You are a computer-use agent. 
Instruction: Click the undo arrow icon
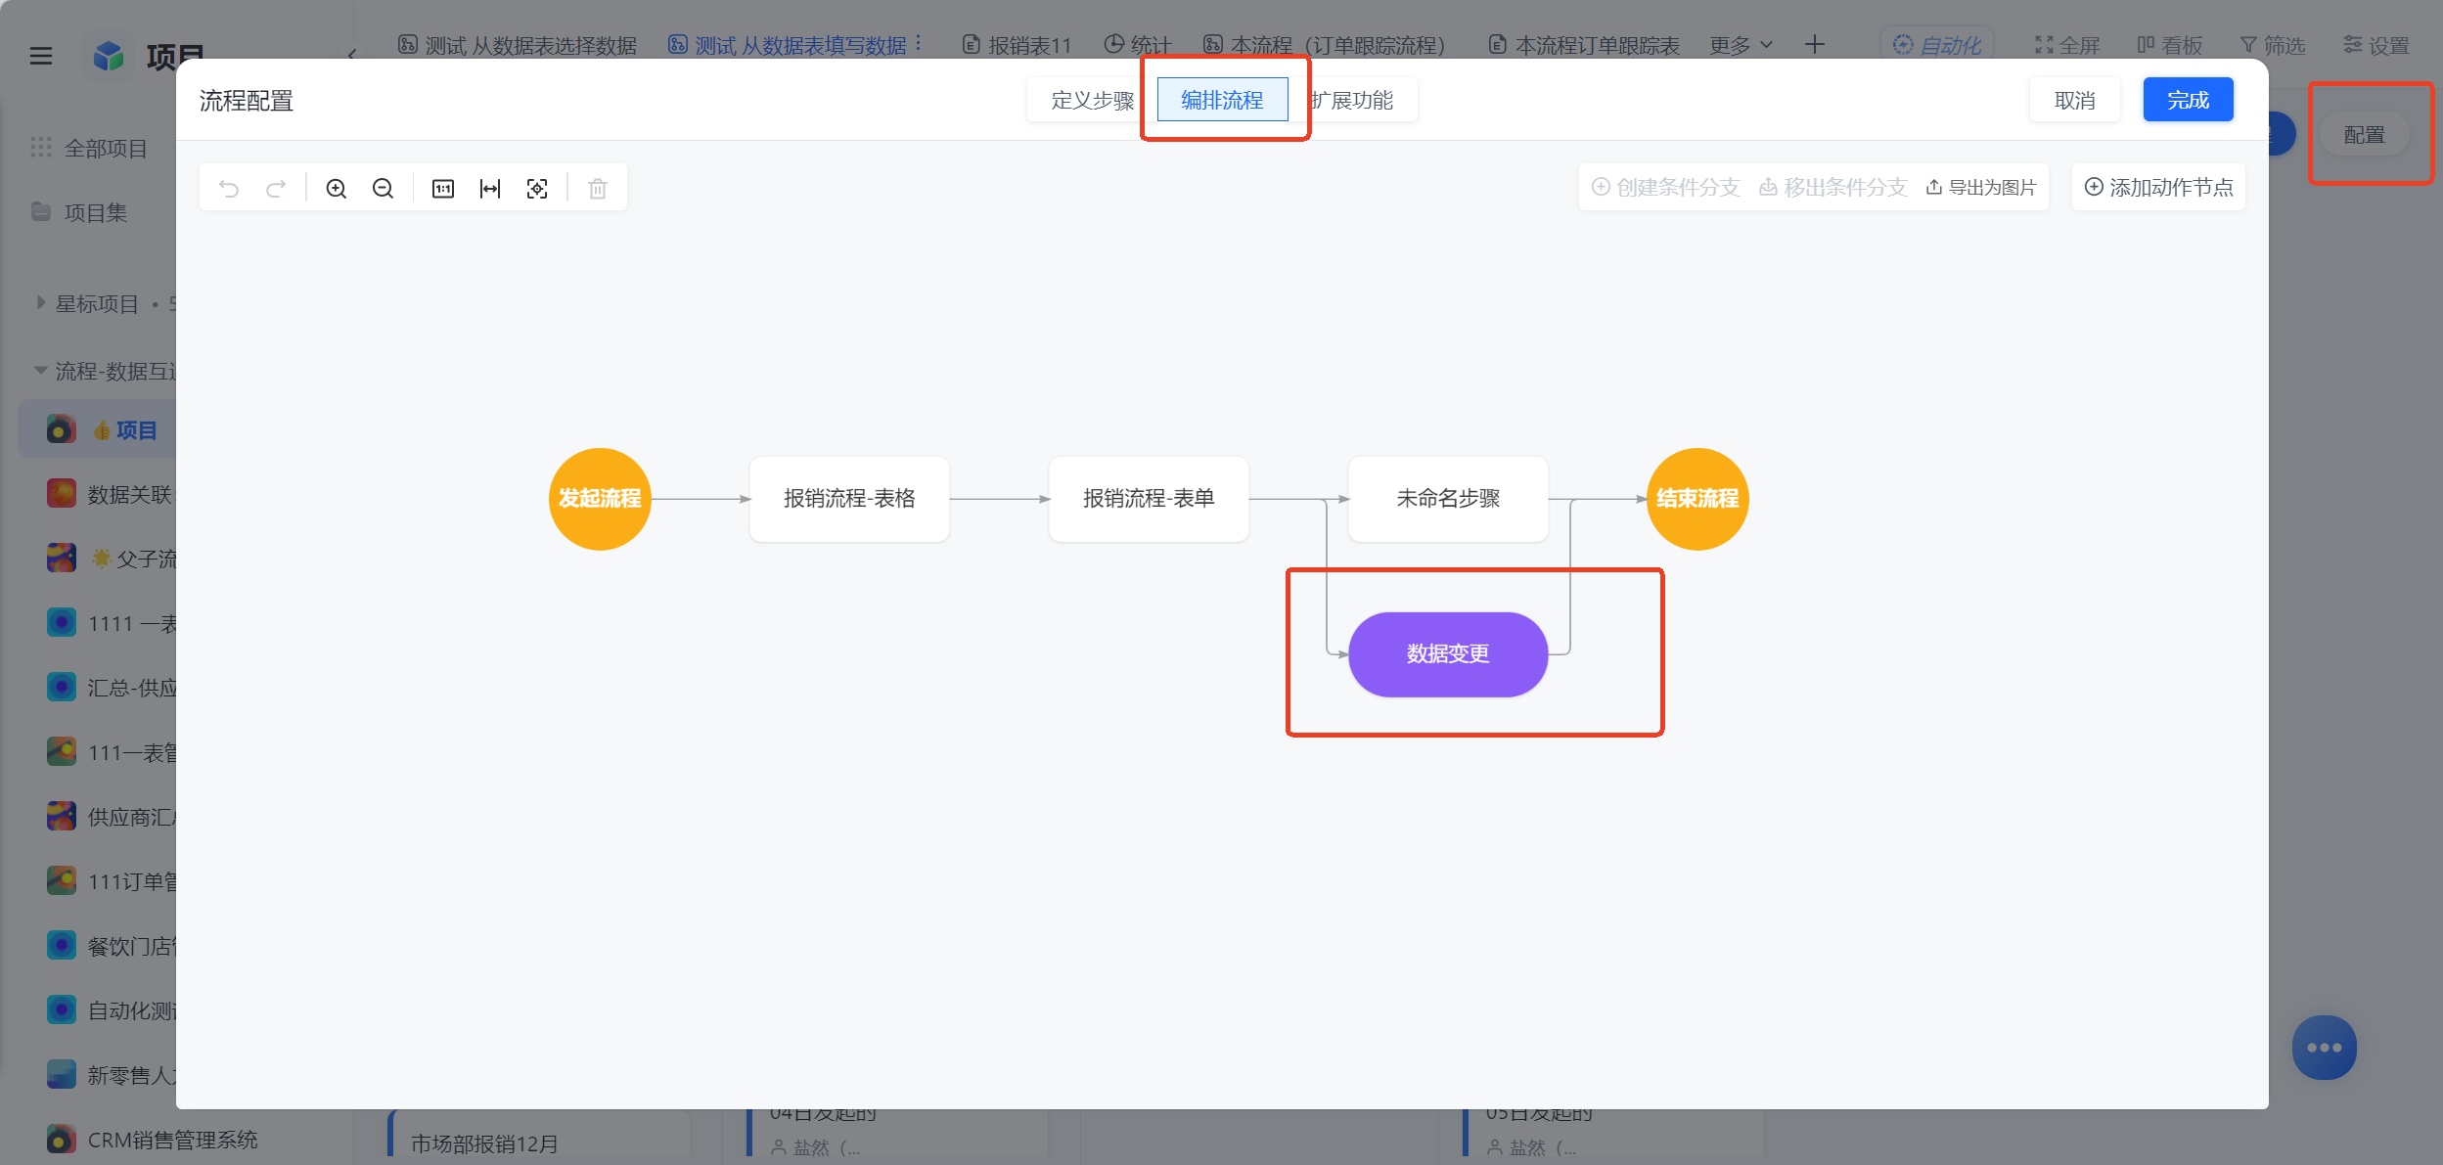(229, 189)
